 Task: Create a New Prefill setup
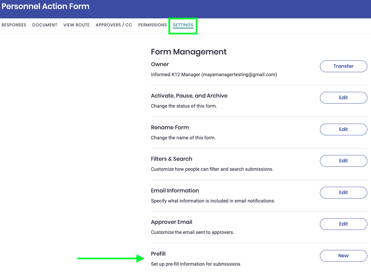[x=343, y=256]
